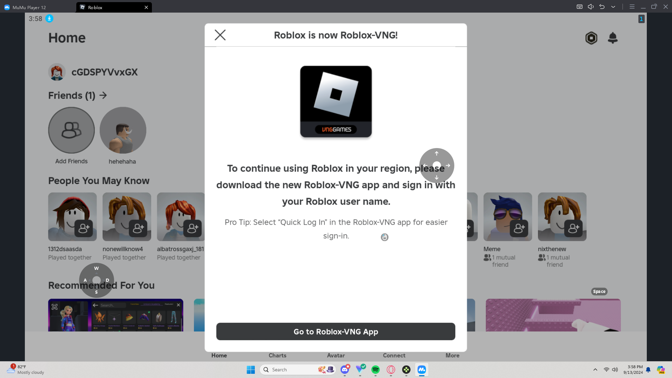Open the Wi-Fi network tray icon
Image resolution: width=672 pixels, height=378 pixels.
(x=606, y=370)
